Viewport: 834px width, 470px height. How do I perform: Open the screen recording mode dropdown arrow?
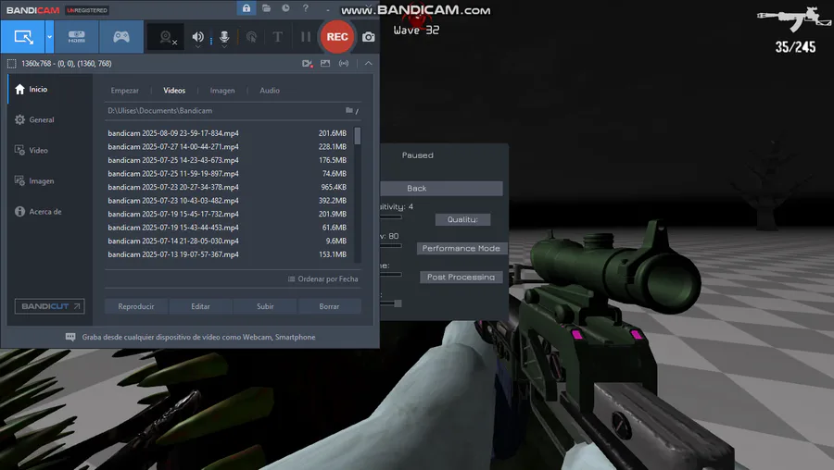pyautogui.click(x=49, y=37)
